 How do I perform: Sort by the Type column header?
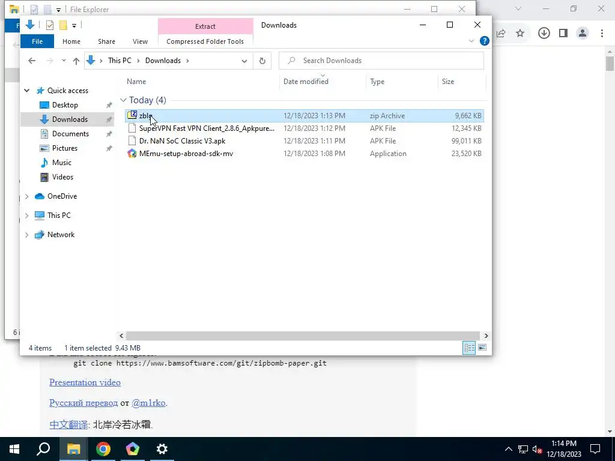tap(377, 82)
